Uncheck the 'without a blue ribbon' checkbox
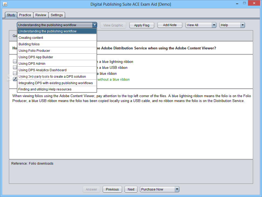The height and width of the screenshot is (197, 262). coord(15,79)
